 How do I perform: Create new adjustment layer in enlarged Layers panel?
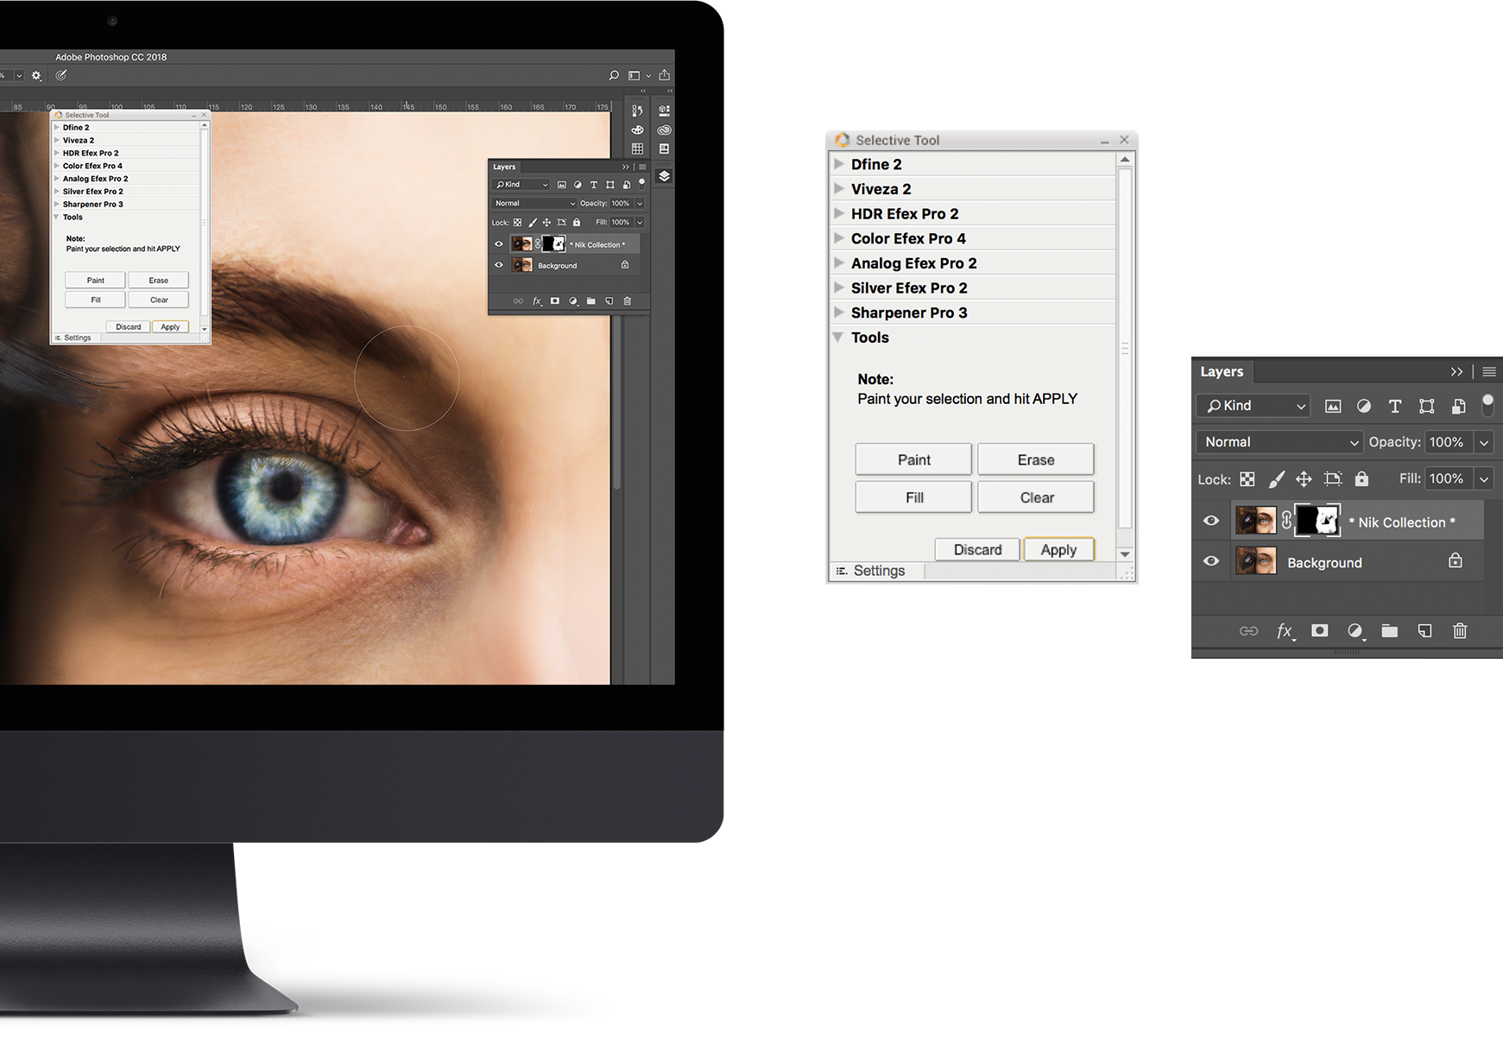point(1355,631)
